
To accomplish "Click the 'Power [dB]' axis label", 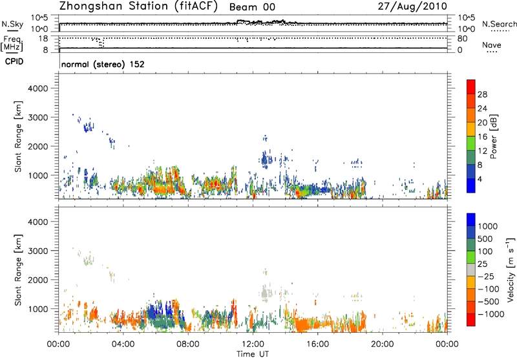I will point(493,136).
